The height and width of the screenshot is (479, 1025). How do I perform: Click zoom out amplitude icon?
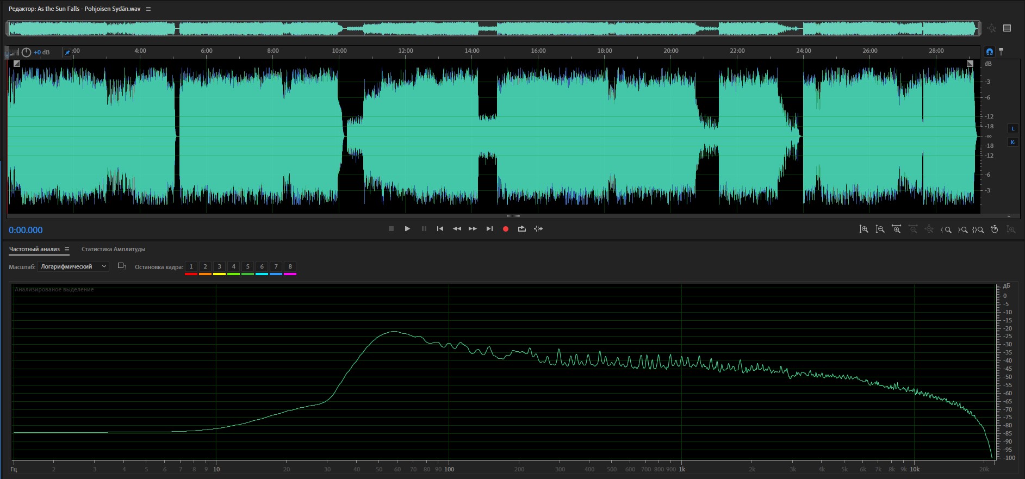[880, 229]
